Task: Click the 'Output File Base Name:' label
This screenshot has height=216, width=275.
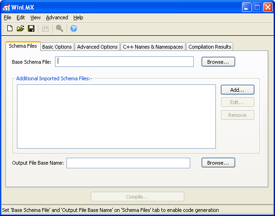Action: pyautogui.click(x=38, y=163)
